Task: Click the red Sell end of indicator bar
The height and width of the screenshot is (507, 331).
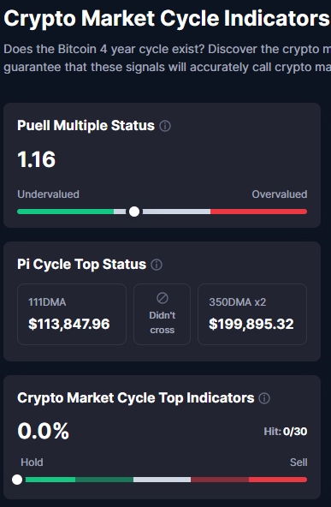Action: [x=278, y=480]
